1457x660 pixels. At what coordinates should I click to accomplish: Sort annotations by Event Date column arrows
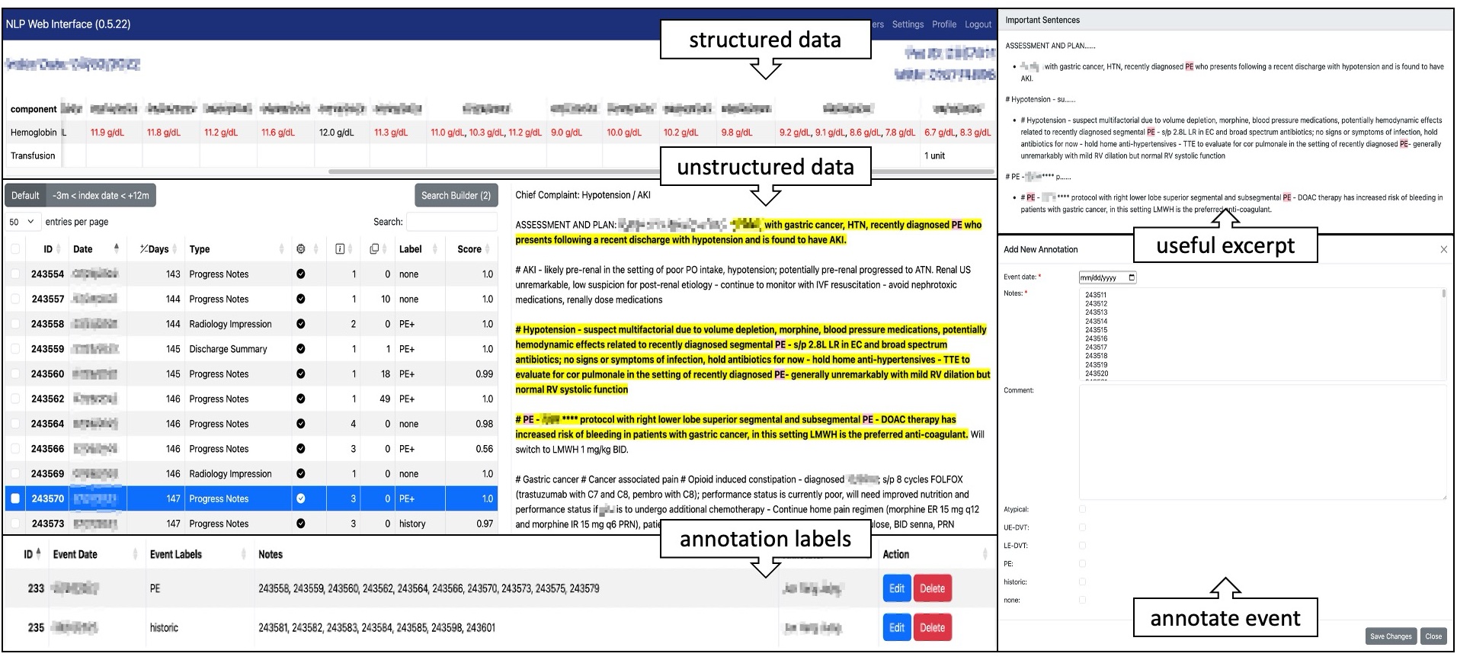135,554
